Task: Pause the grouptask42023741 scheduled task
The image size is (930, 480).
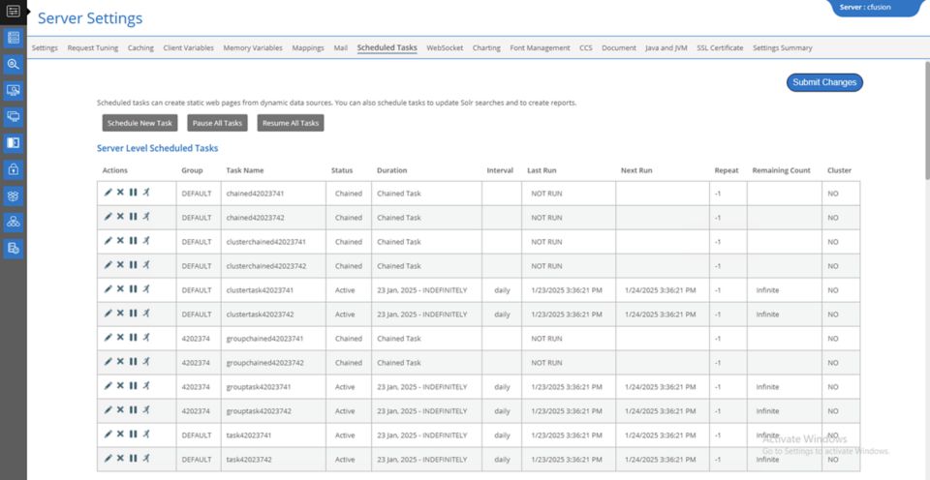Action: tap(133, 386)
